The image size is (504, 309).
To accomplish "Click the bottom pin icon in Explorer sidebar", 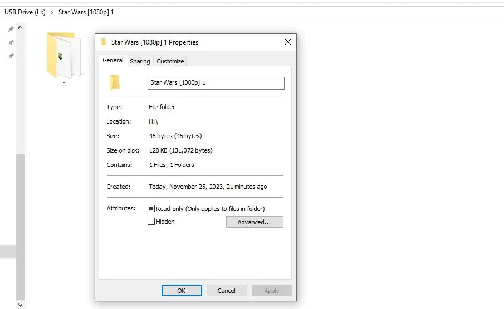I will click(11, 56).
